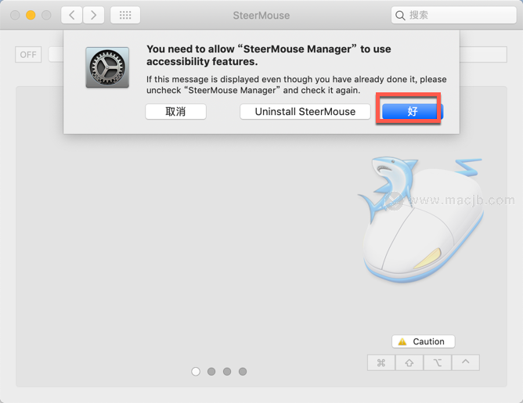Click the Command key modifier icon
Viewport: 523px width, 403px height.
[x=381, y=362]
